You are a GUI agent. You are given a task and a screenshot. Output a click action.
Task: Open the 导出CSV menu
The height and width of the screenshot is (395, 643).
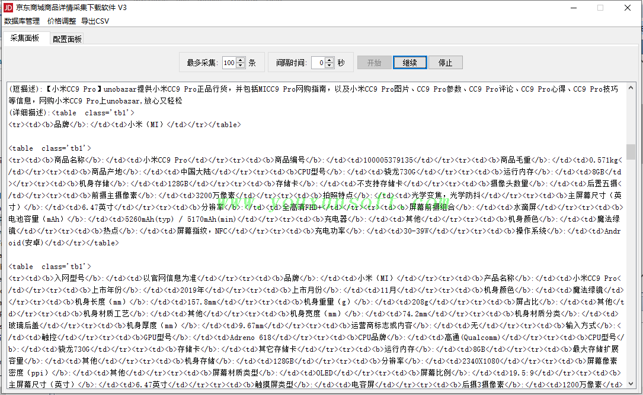(95, 21)
